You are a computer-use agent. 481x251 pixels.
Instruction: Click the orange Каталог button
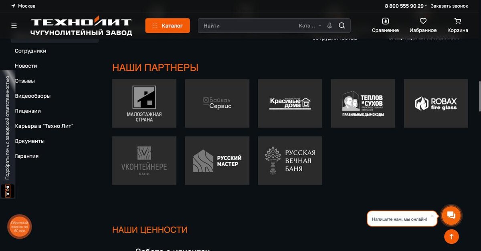(167, 26)
